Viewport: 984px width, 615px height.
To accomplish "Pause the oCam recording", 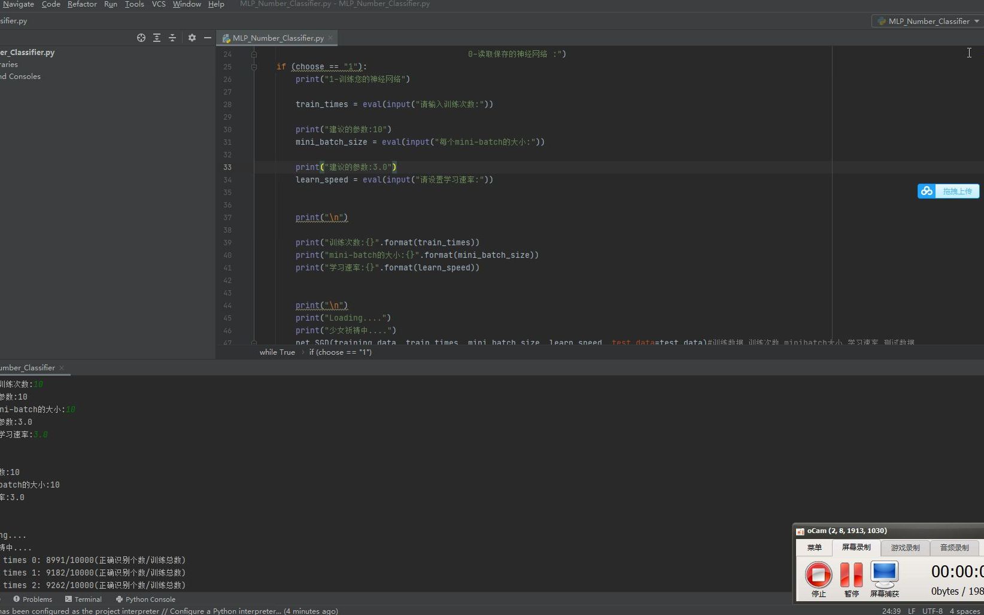I will coord(851,576).
